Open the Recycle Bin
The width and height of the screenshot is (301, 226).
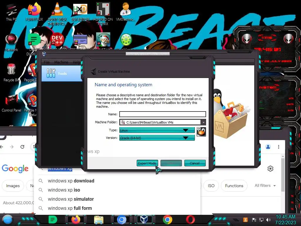click(x=11, y=73)
